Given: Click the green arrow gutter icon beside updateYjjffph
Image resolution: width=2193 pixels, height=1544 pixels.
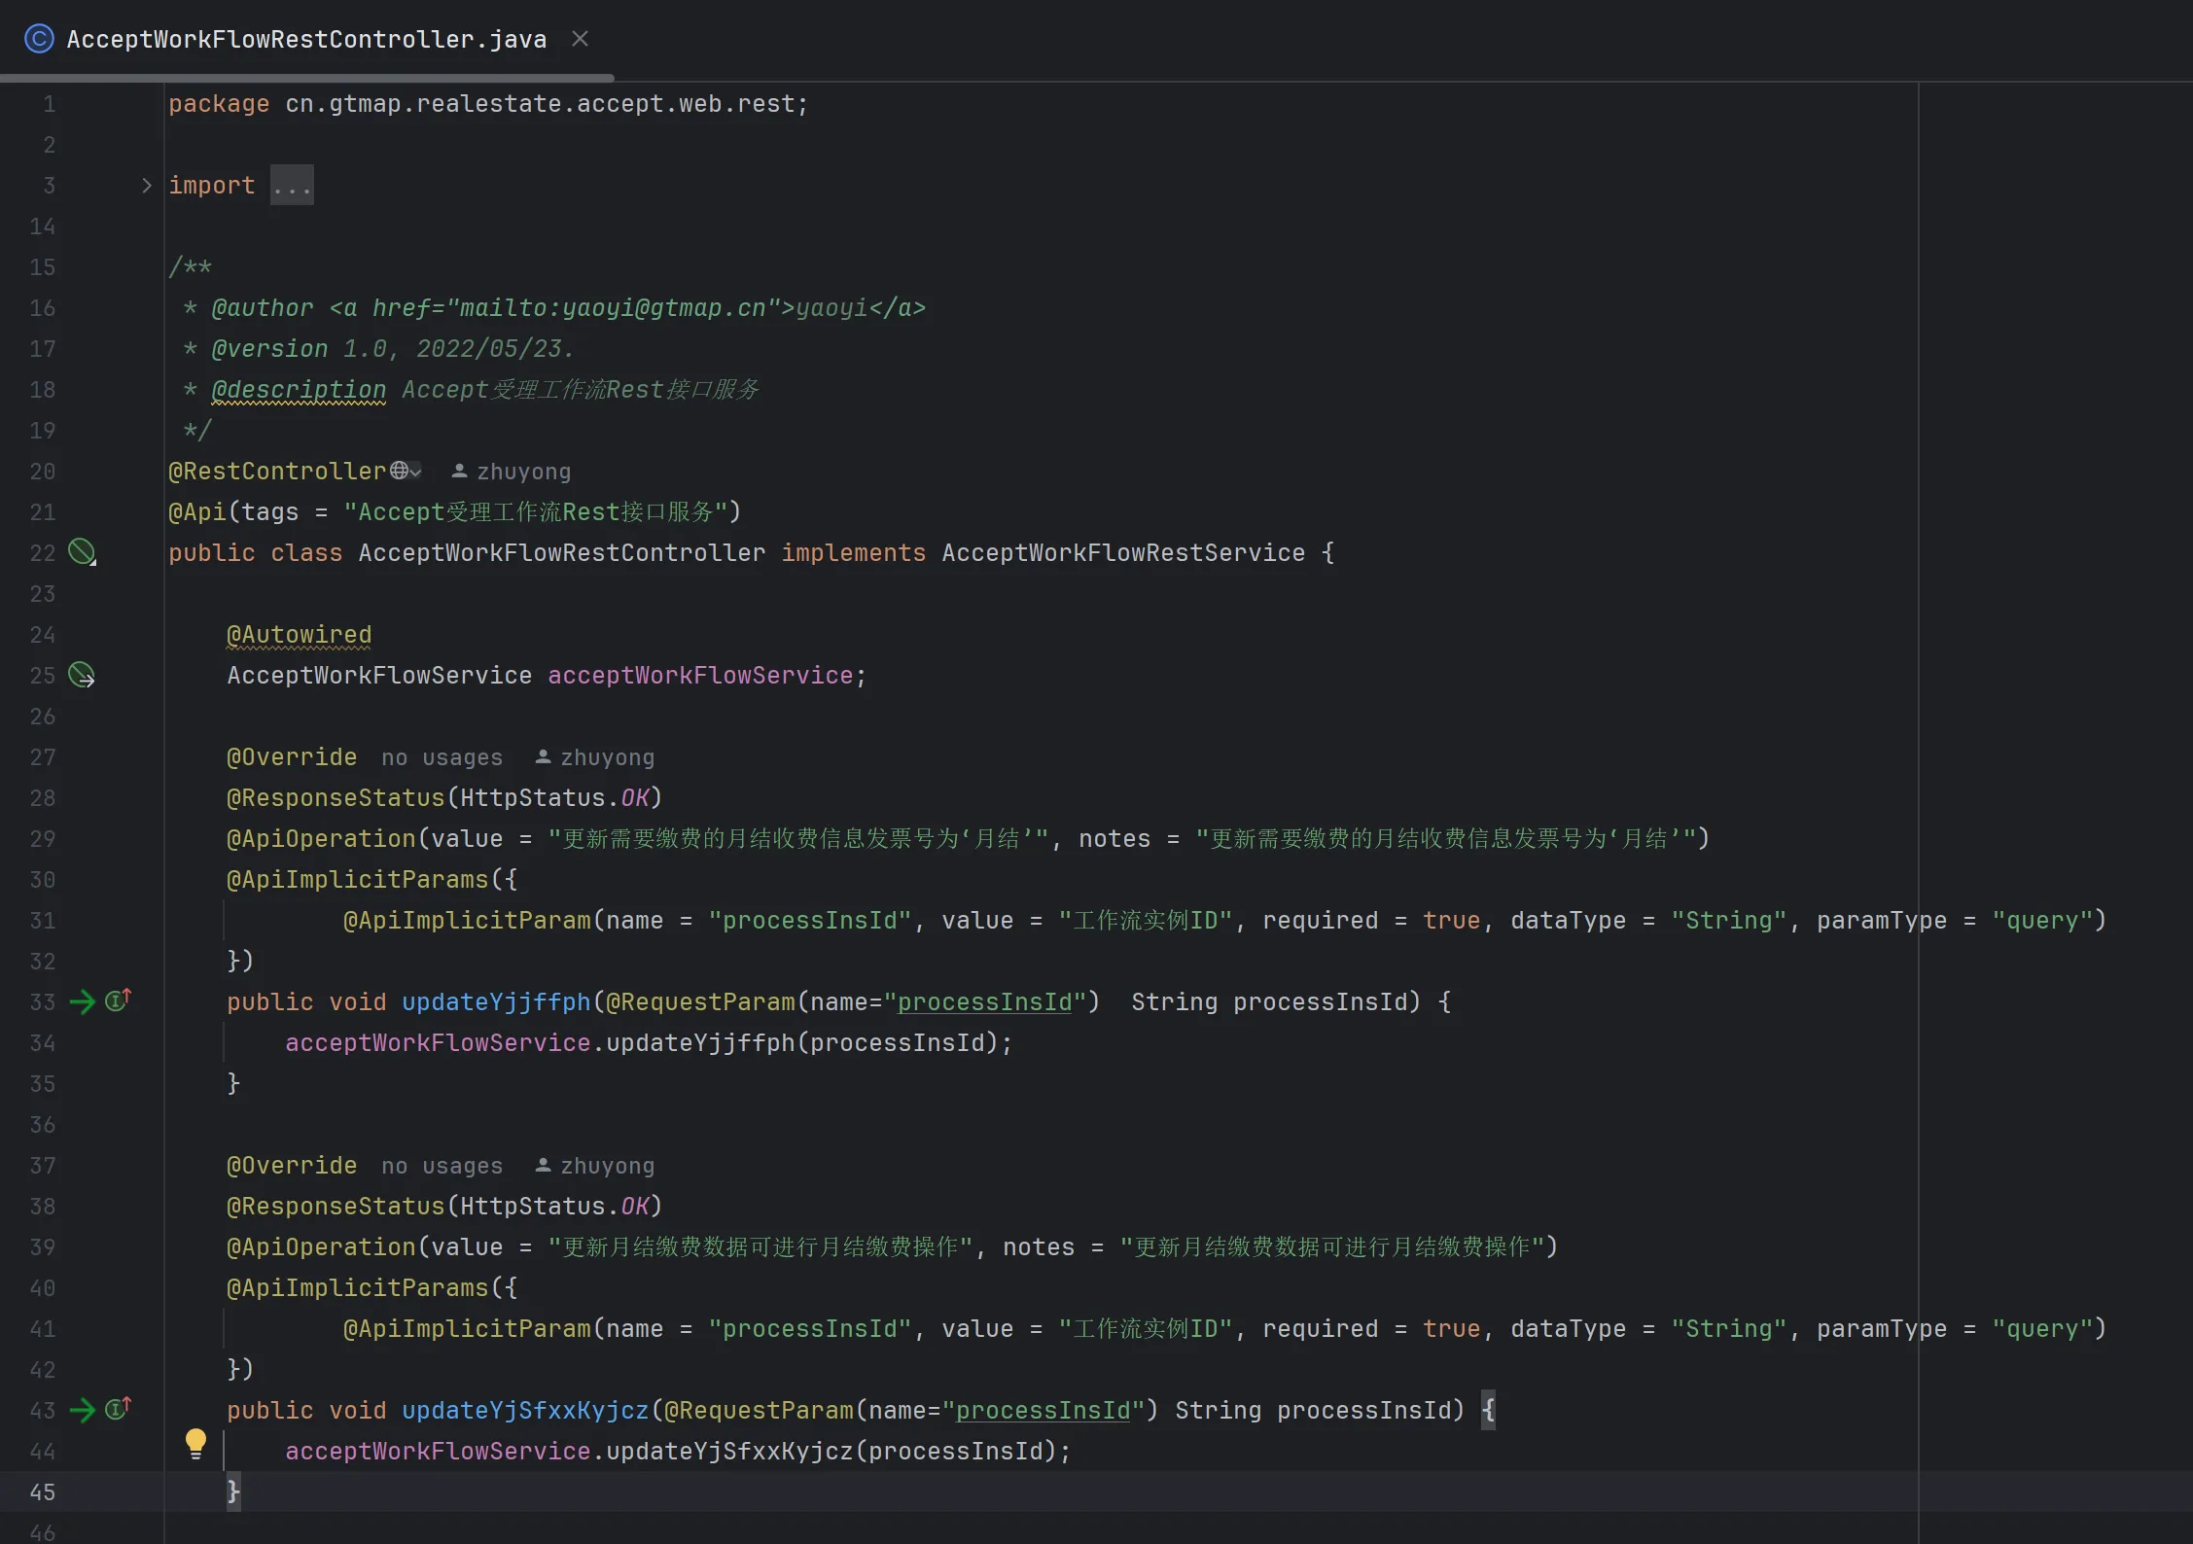Looking at the screenshot, I should pos(83,1001).
